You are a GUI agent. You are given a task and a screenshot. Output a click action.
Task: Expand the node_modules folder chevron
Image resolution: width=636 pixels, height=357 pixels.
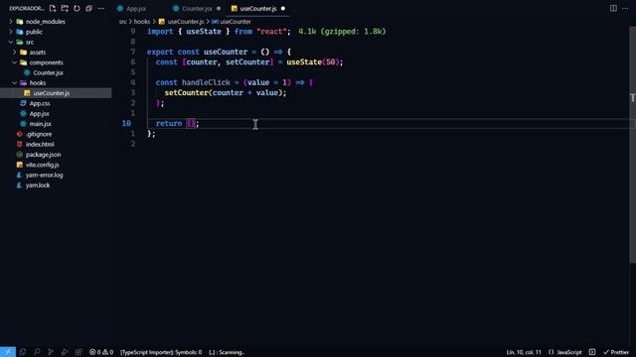(x=11, y=22)
